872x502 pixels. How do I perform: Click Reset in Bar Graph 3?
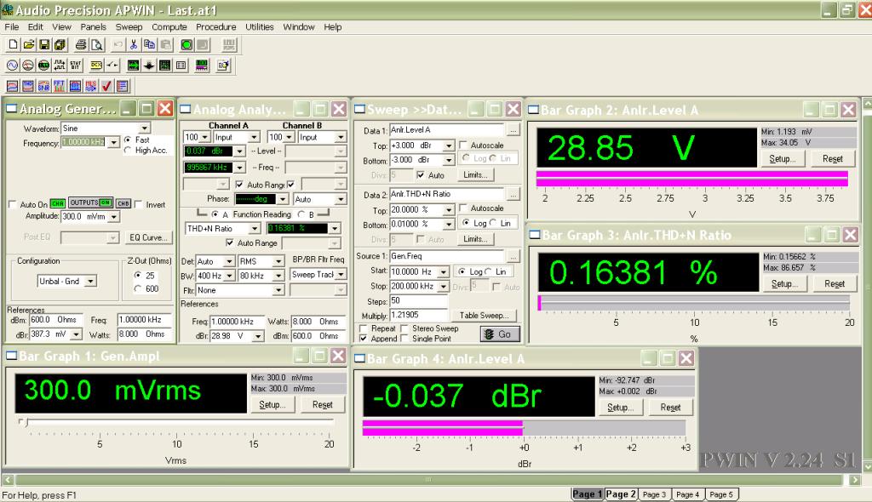pyautogui.click(x=835, y=284)
